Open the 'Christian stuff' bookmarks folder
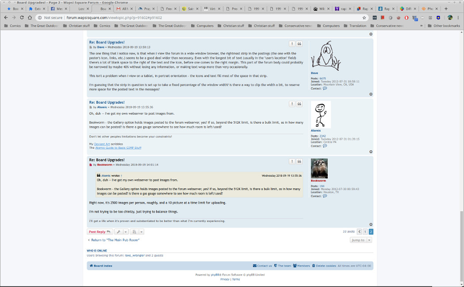 point(79,26)
